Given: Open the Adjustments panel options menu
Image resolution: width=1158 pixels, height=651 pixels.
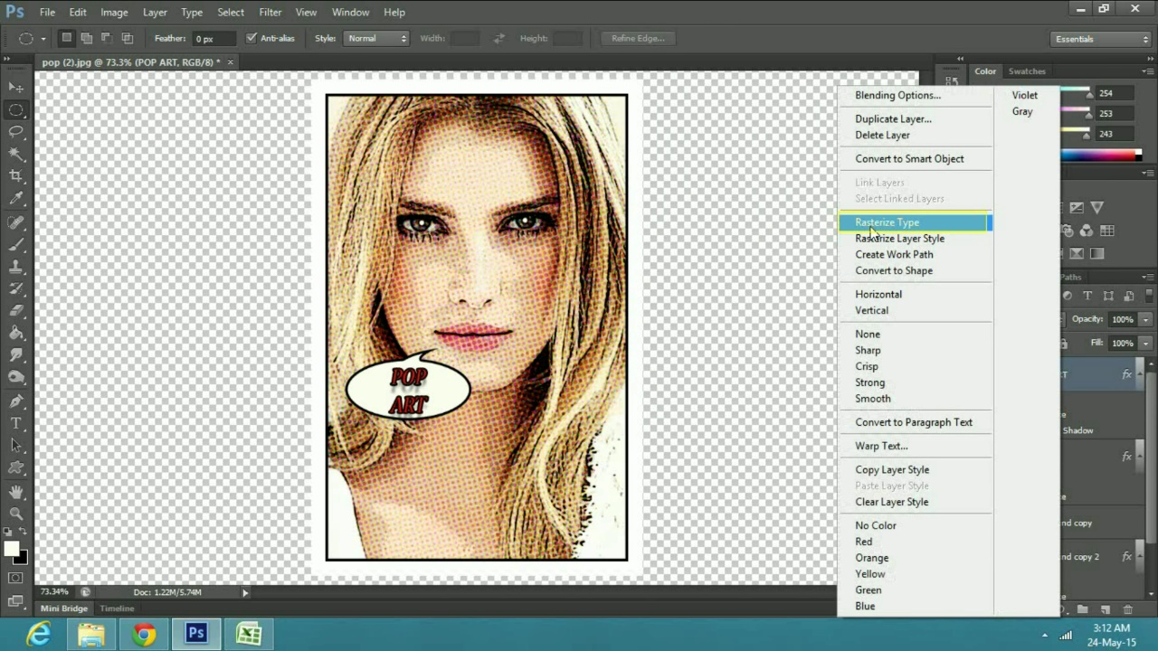Looking at the screenshot, I should 1148,172.
